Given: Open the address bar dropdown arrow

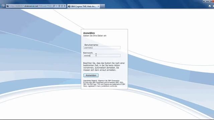Looking at the screenshot, I should (x=57, y=6).
